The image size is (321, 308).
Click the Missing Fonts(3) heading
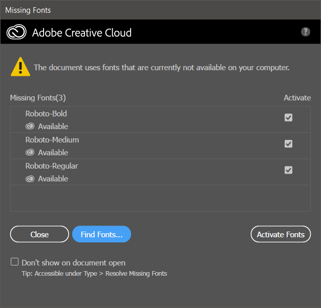(38, 98)
